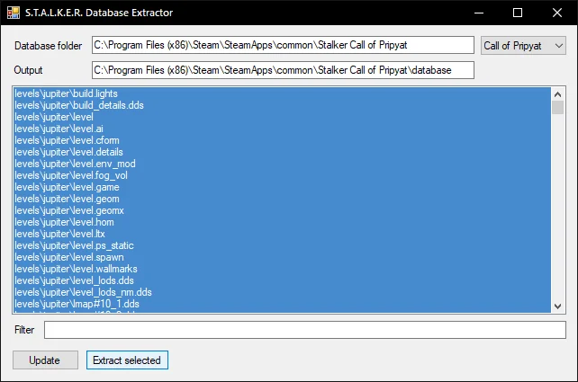Click the Extract selected button
Screen dimensions: 578x382
[x=127, y=360]
